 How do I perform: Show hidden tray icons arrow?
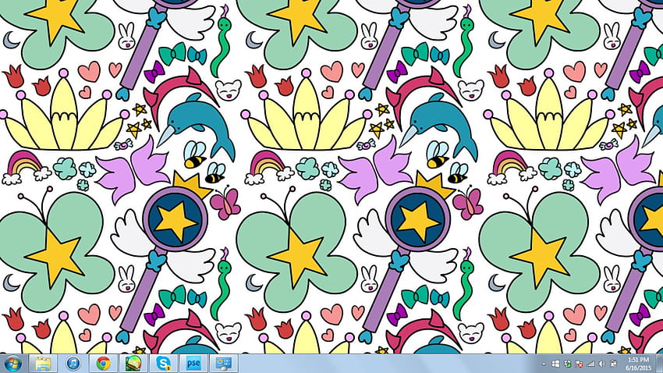544,364
